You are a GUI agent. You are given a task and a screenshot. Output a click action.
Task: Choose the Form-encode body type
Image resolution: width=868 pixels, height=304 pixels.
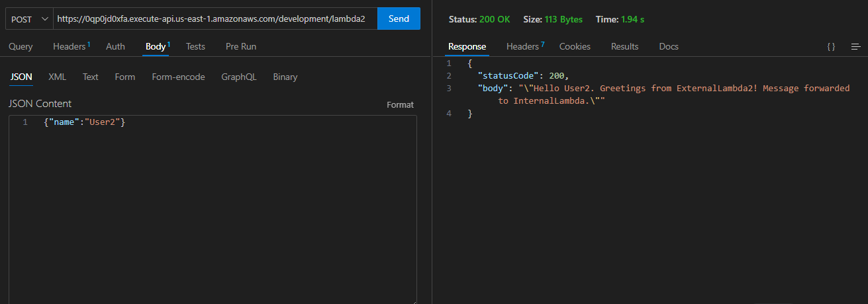tap(178, 77)
